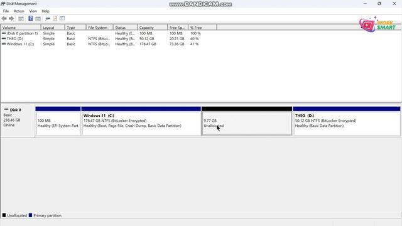402x226 pixels.
Task: Sort by the Capacity column header
Action: (x=152, y=28)
